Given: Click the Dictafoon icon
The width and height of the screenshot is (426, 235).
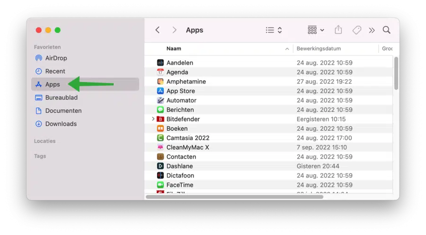Looking at the screenshot, I should coord(160,176).
